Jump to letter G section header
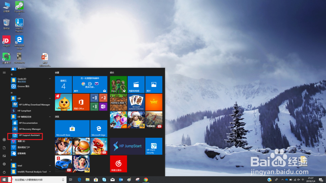326x183 pixels. [12, 74]
